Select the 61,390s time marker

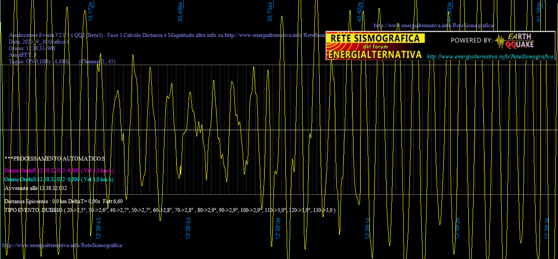coord(539,11)
